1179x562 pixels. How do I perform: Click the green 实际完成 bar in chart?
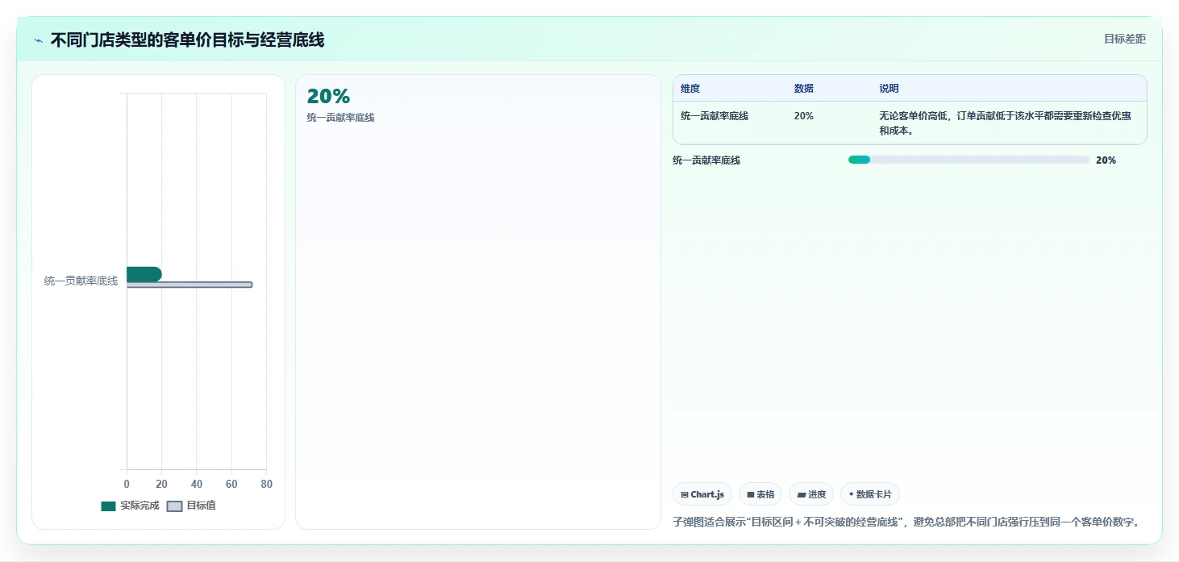tap(144, 274)
